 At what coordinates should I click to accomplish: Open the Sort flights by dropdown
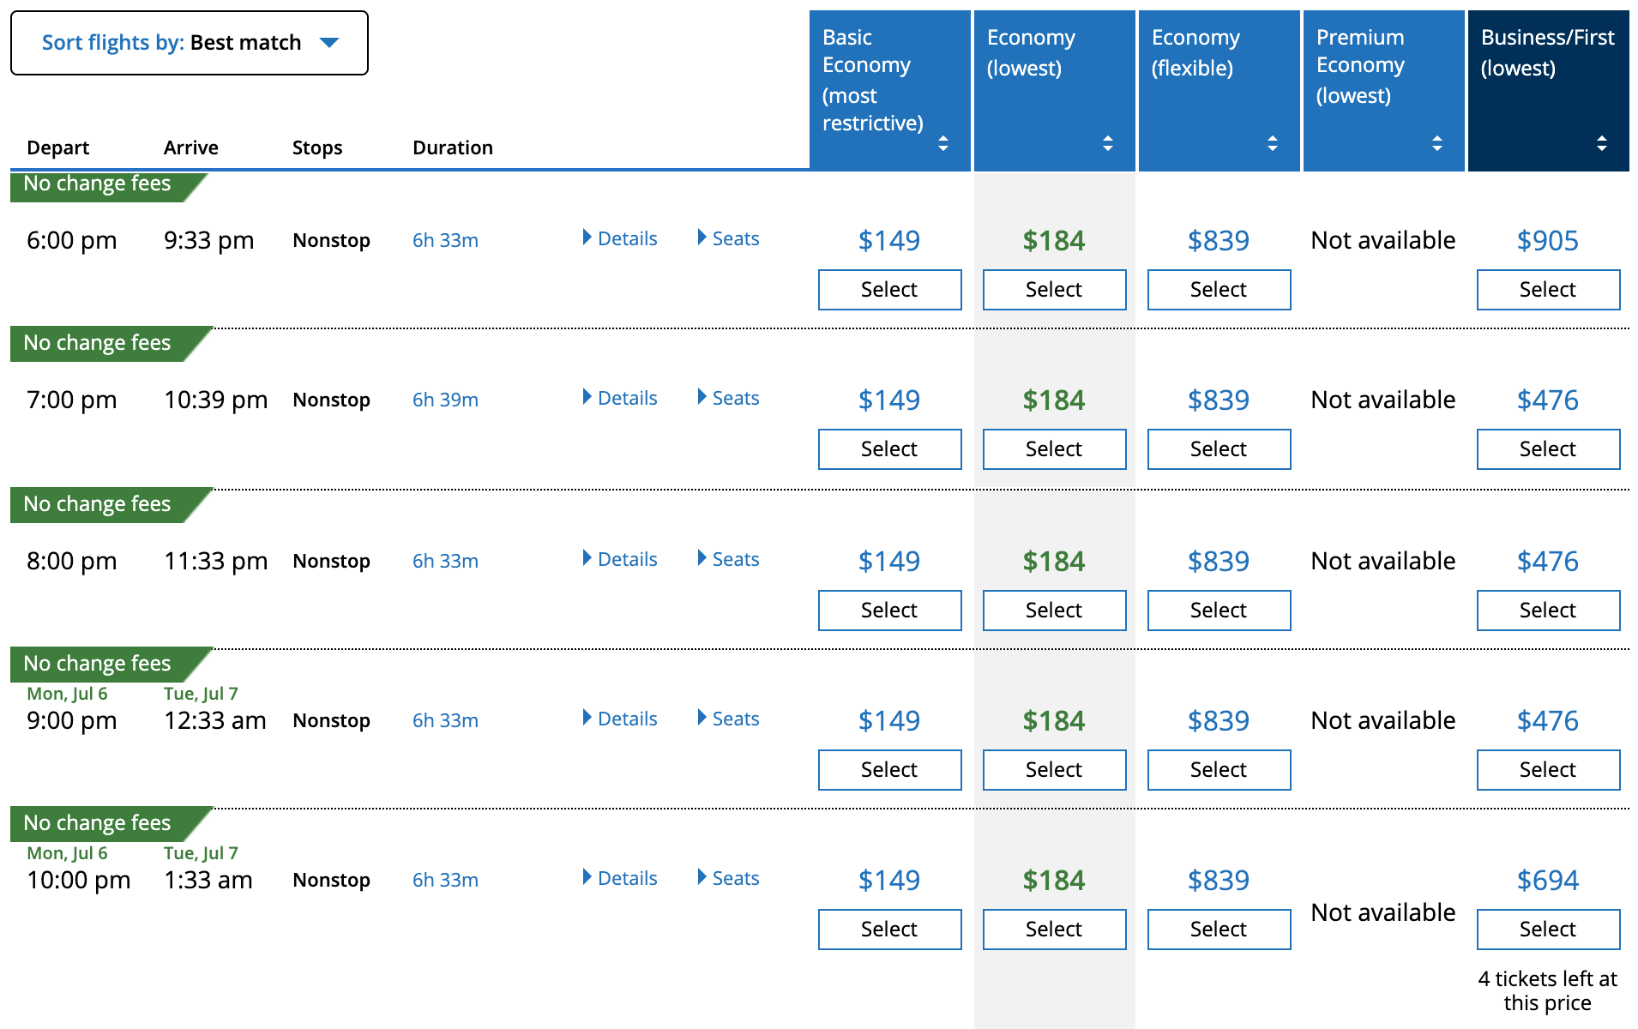pos(190,43)
